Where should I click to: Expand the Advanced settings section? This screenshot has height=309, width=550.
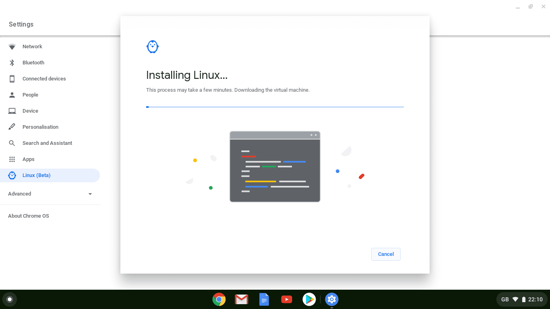click(50, 194)
